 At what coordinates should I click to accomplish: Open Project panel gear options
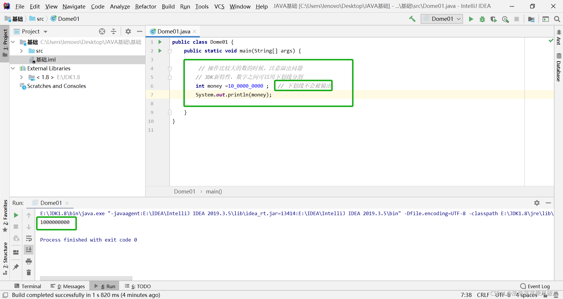coord(128,31)
